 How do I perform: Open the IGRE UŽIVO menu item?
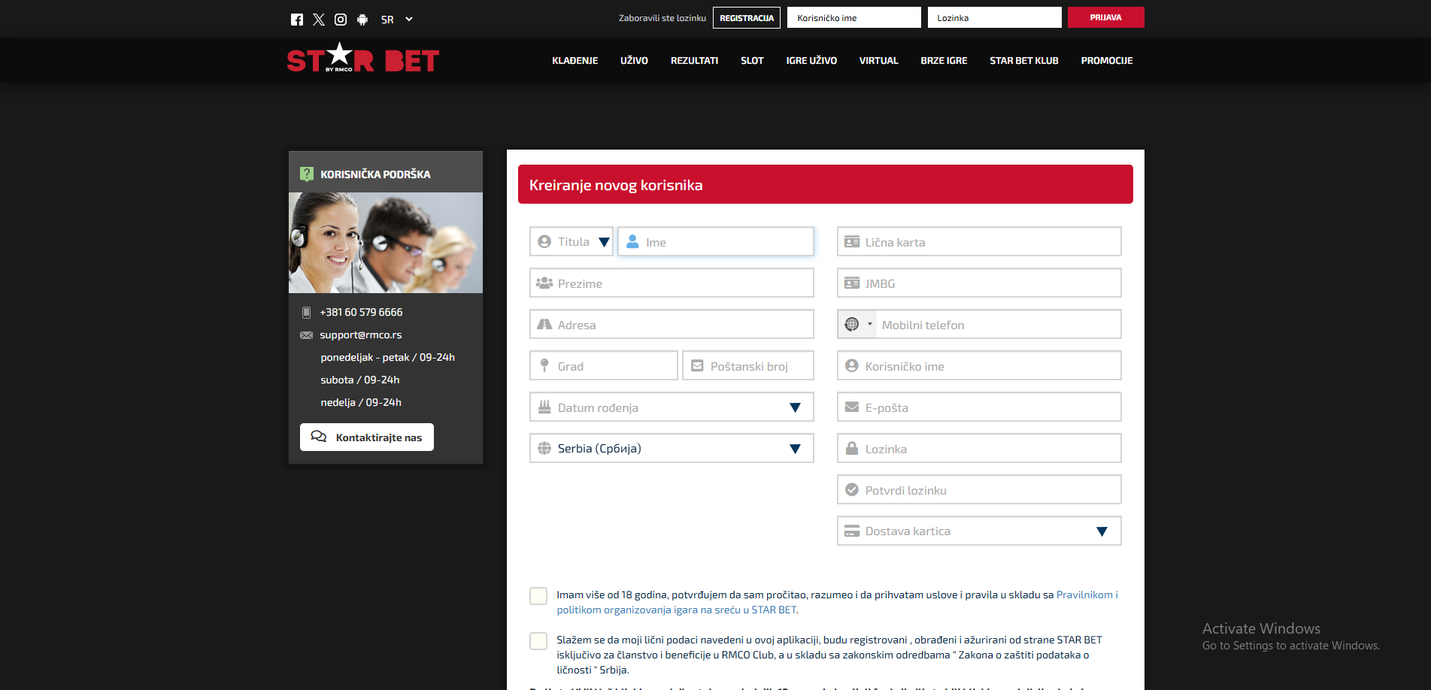tap(811, 61)
